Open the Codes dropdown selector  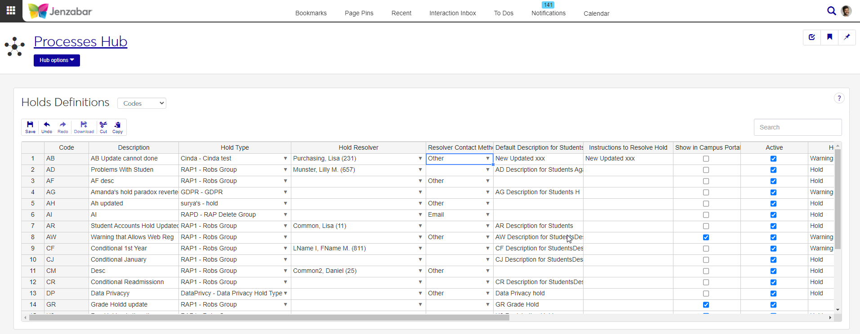pyautogui.click(x=142, y=103)
